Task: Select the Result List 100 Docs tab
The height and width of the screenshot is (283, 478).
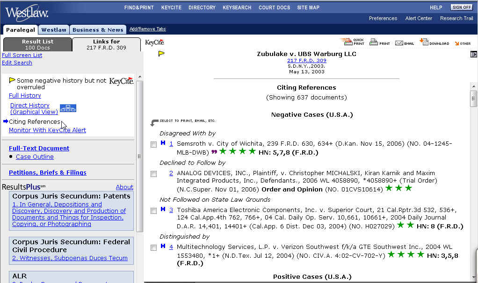Action: coord(37,44)
